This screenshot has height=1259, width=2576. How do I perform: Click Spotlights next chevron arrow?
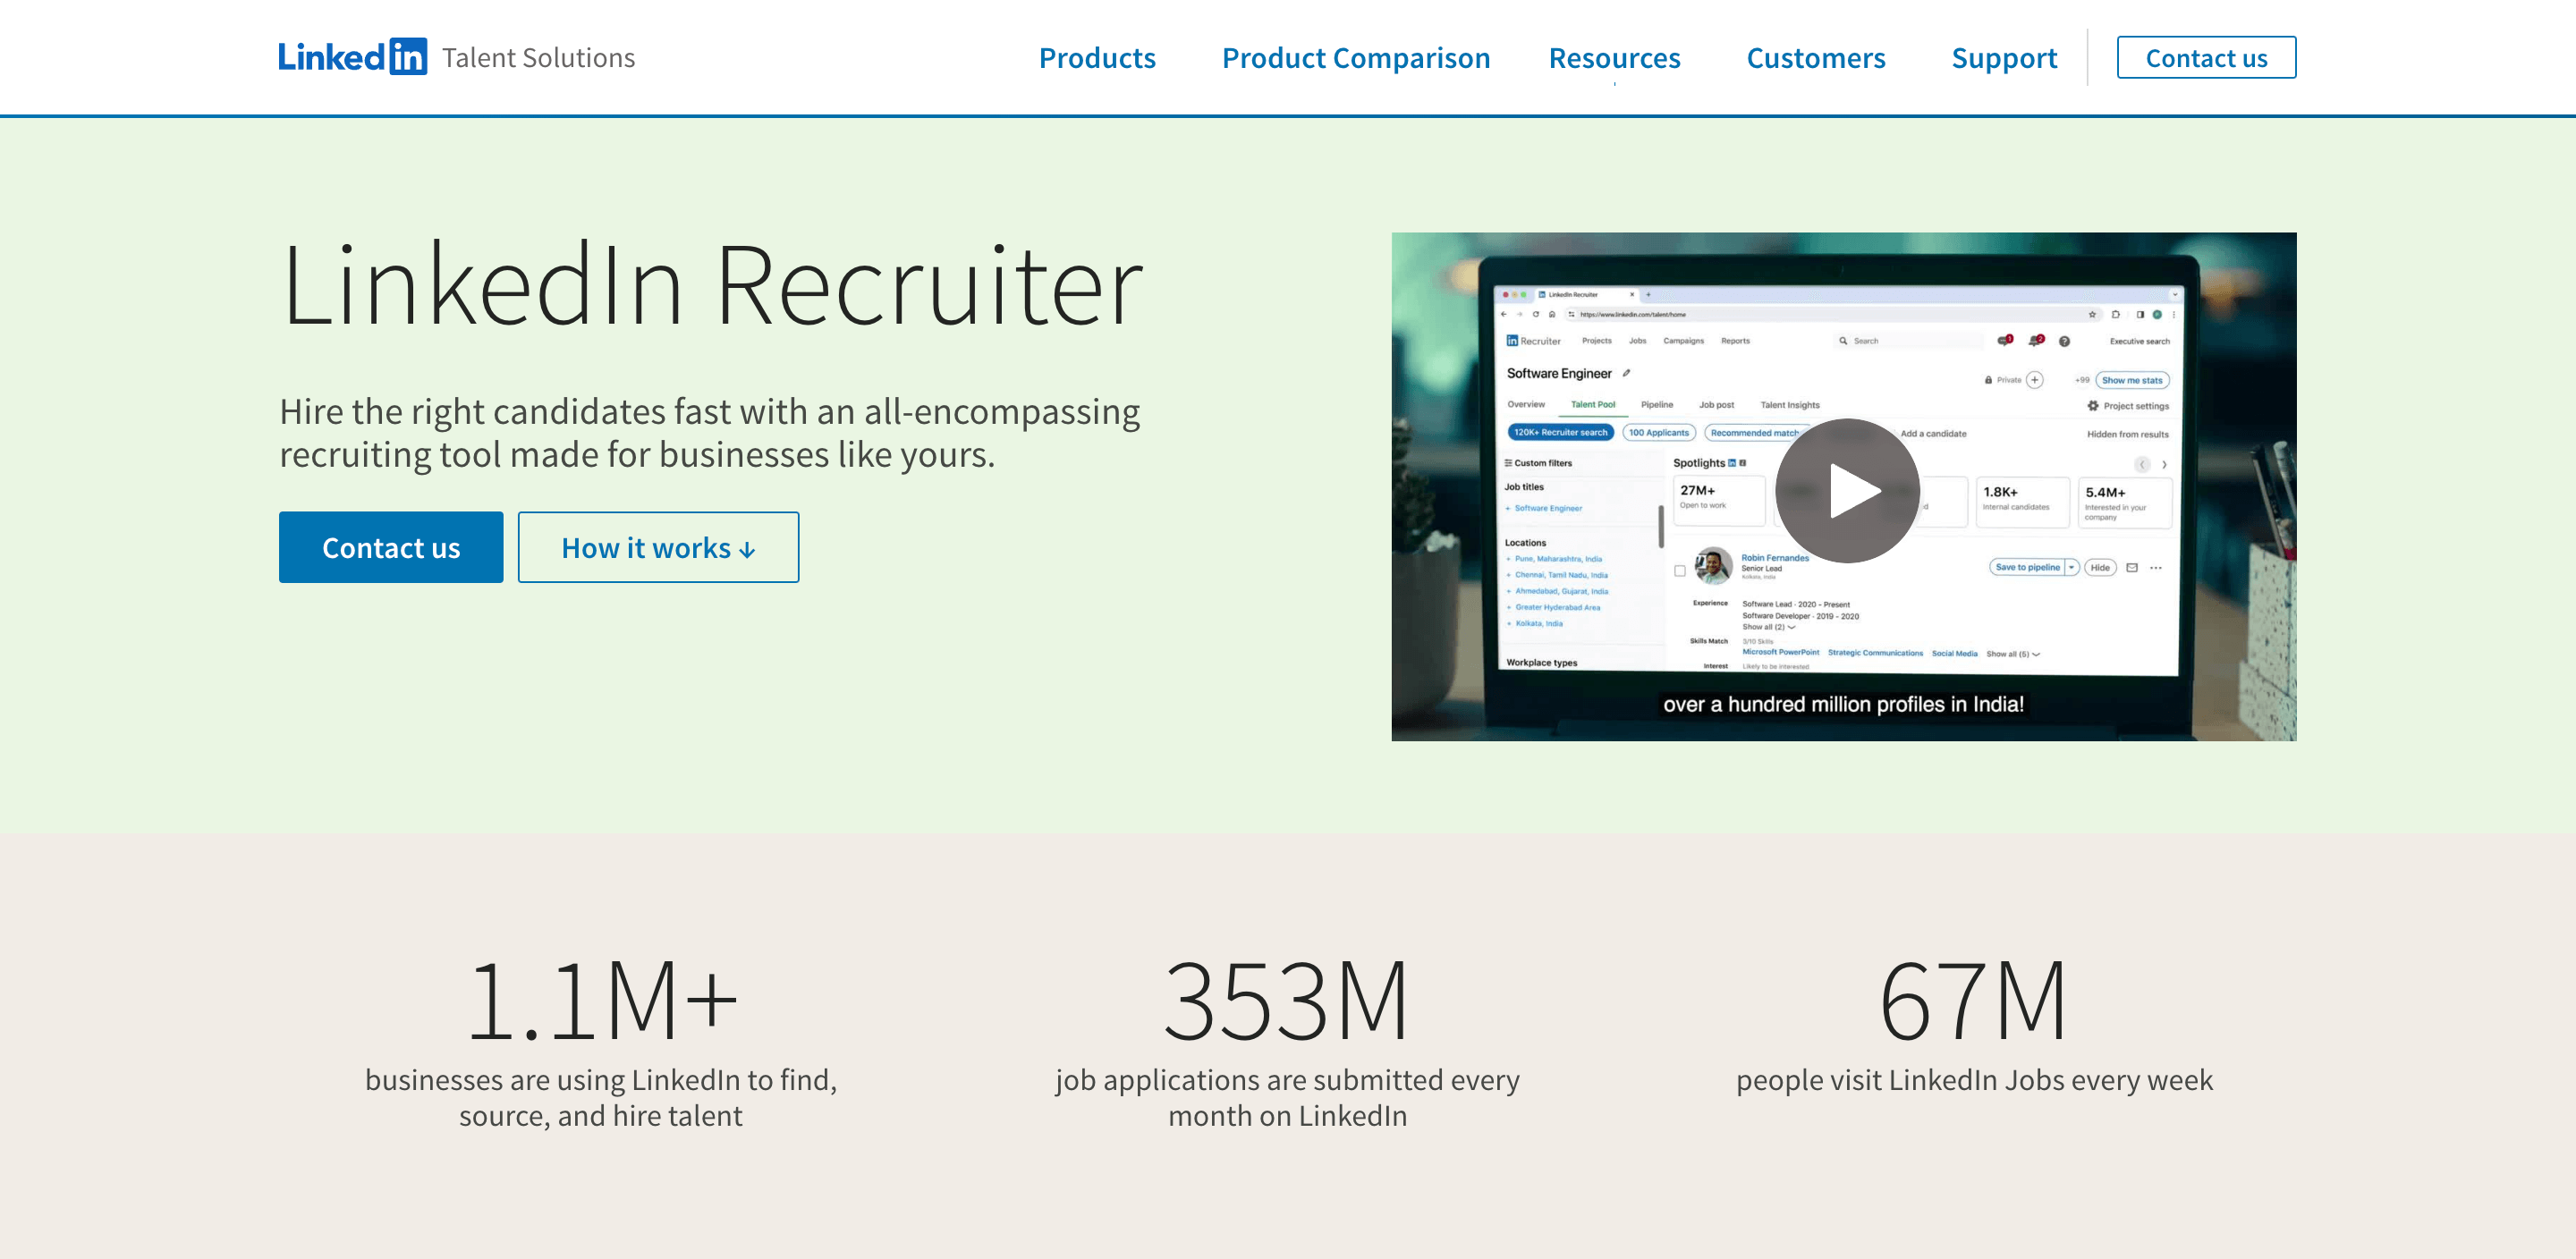tap(2164, 465)
